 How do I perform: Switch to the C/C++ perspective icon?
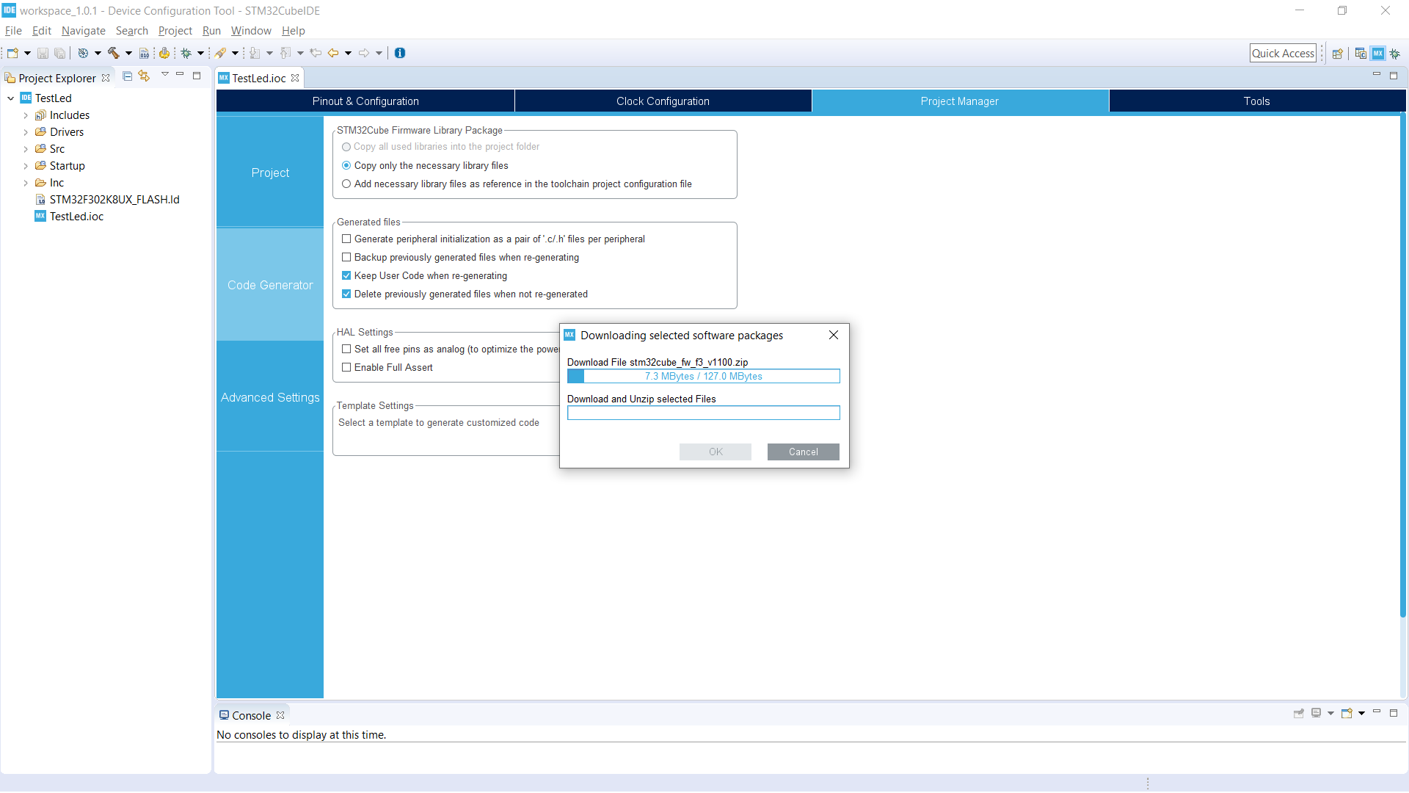coord(1361,54)
